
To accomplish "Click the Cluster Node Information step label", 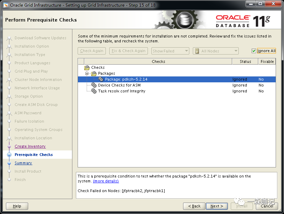I will [x=38, y=80].
